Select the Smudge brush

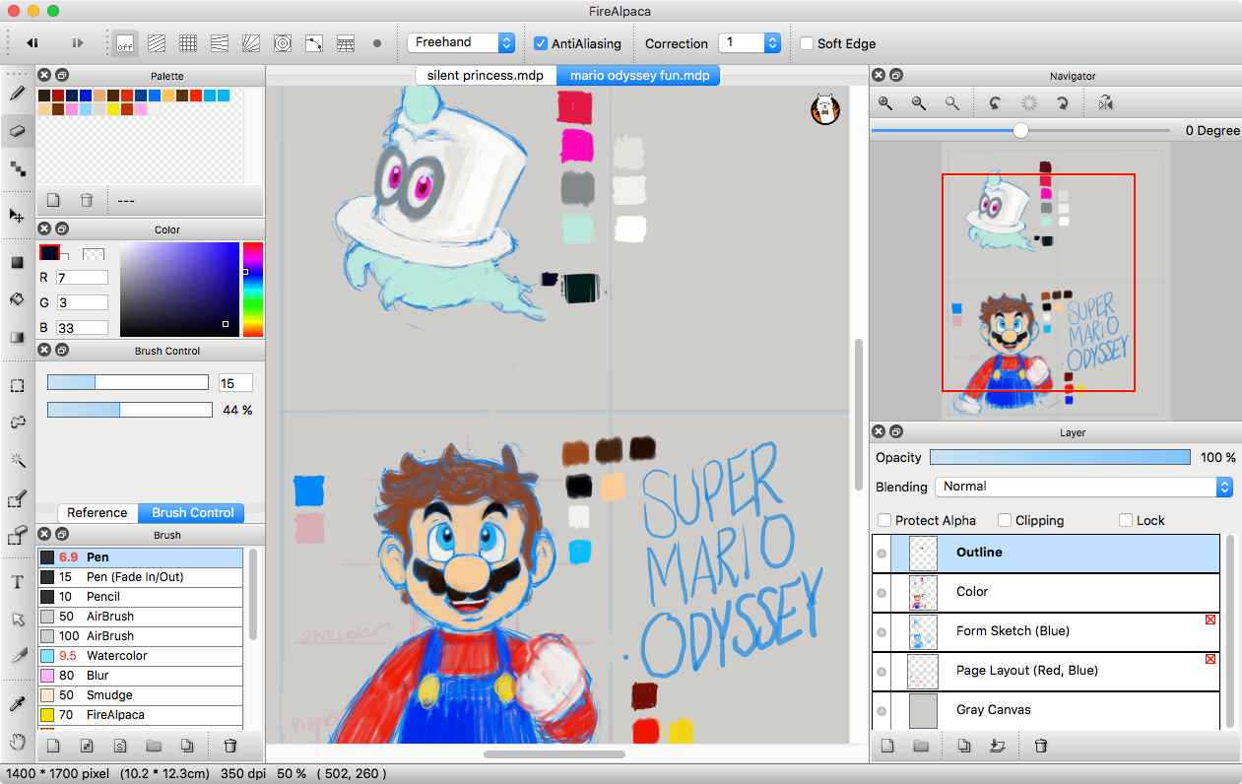140,695
